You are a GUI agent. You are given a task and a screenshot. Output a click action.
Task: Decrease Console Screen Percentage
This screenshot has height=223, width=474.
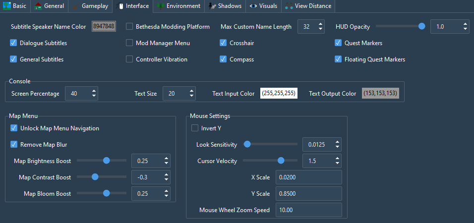click(94, 96)
